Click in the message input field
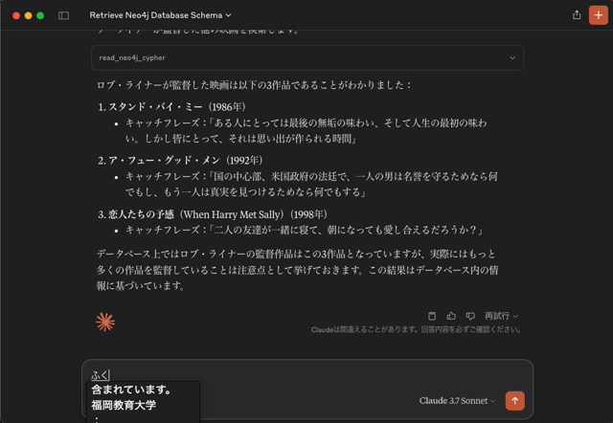 [307, 375]
